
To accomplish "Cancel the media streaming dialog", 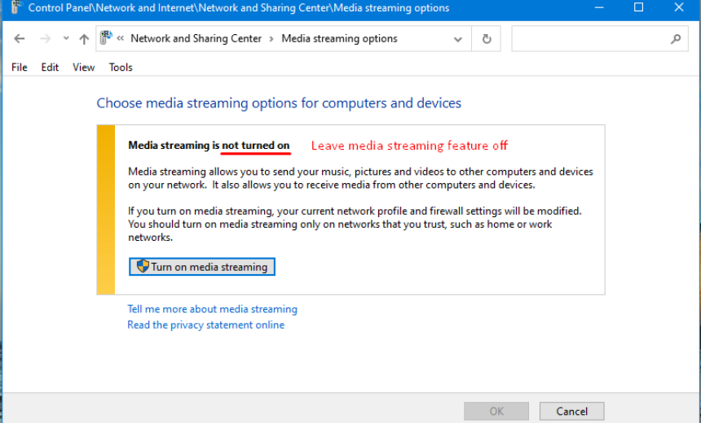I will coord(571,411).
